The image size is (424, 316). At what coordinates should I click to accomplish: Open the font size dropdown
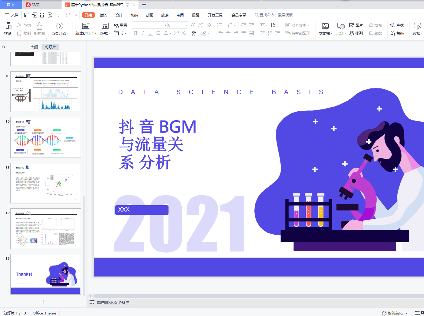[x=186, y=25]
